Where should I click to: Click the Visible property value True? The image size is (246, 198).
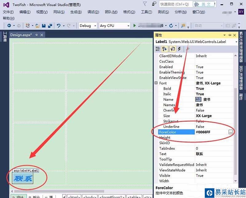tap(200, 176)
